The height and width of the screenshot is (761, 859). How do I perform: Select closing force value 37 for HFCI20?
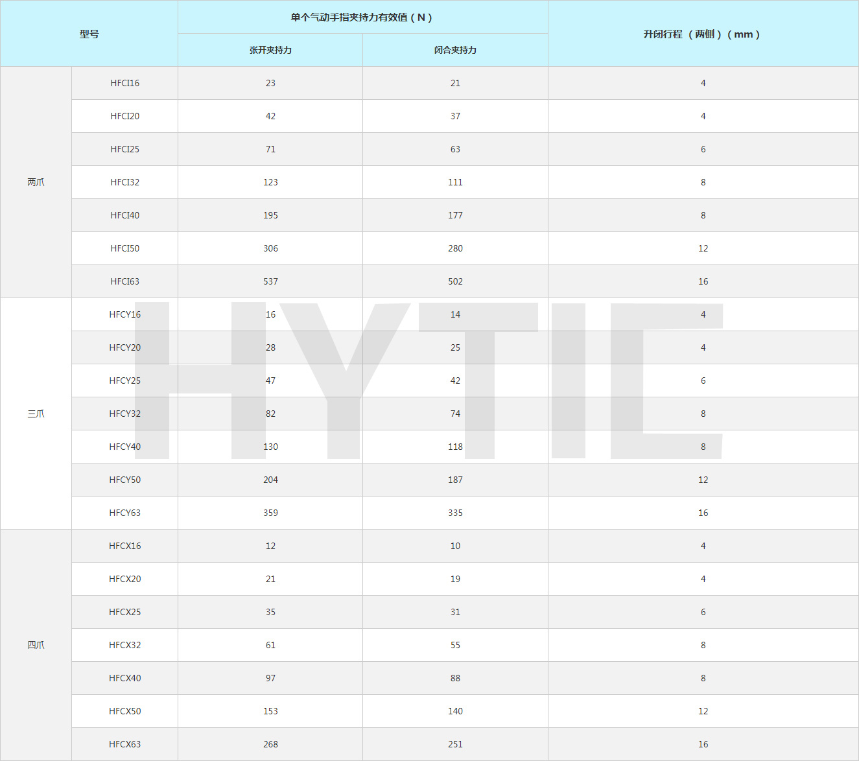click(455, 116)
